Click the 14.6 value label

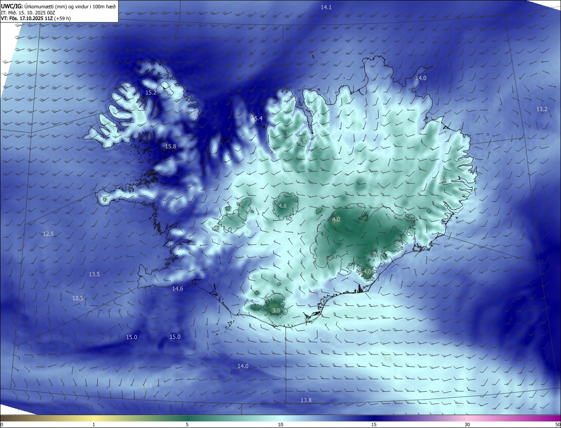click(178, 288)
